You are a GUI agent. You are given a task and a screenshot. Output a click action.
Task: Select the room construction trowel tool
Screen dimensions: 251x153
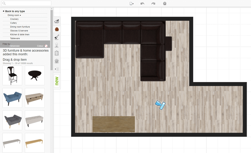point(57,21)
